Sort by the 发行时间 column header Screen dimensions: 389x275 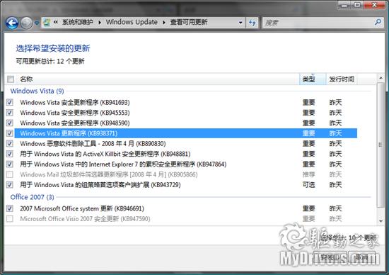(x=342, y=79)
